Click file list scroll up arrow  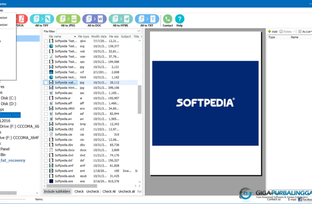click(139, 41)
